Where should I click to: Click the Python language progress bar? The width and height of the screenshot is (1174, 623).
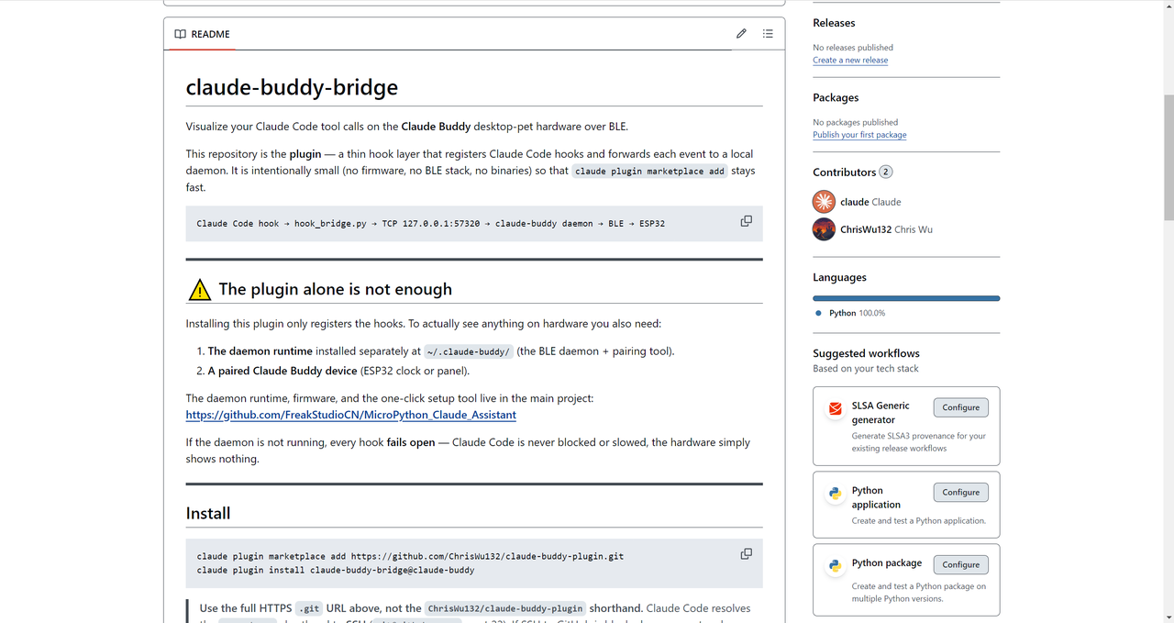906,298
